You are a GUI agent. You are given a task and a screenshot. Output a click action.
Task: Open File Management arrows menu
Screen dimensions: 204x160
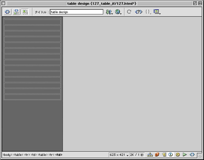click(x=109, y=12)
